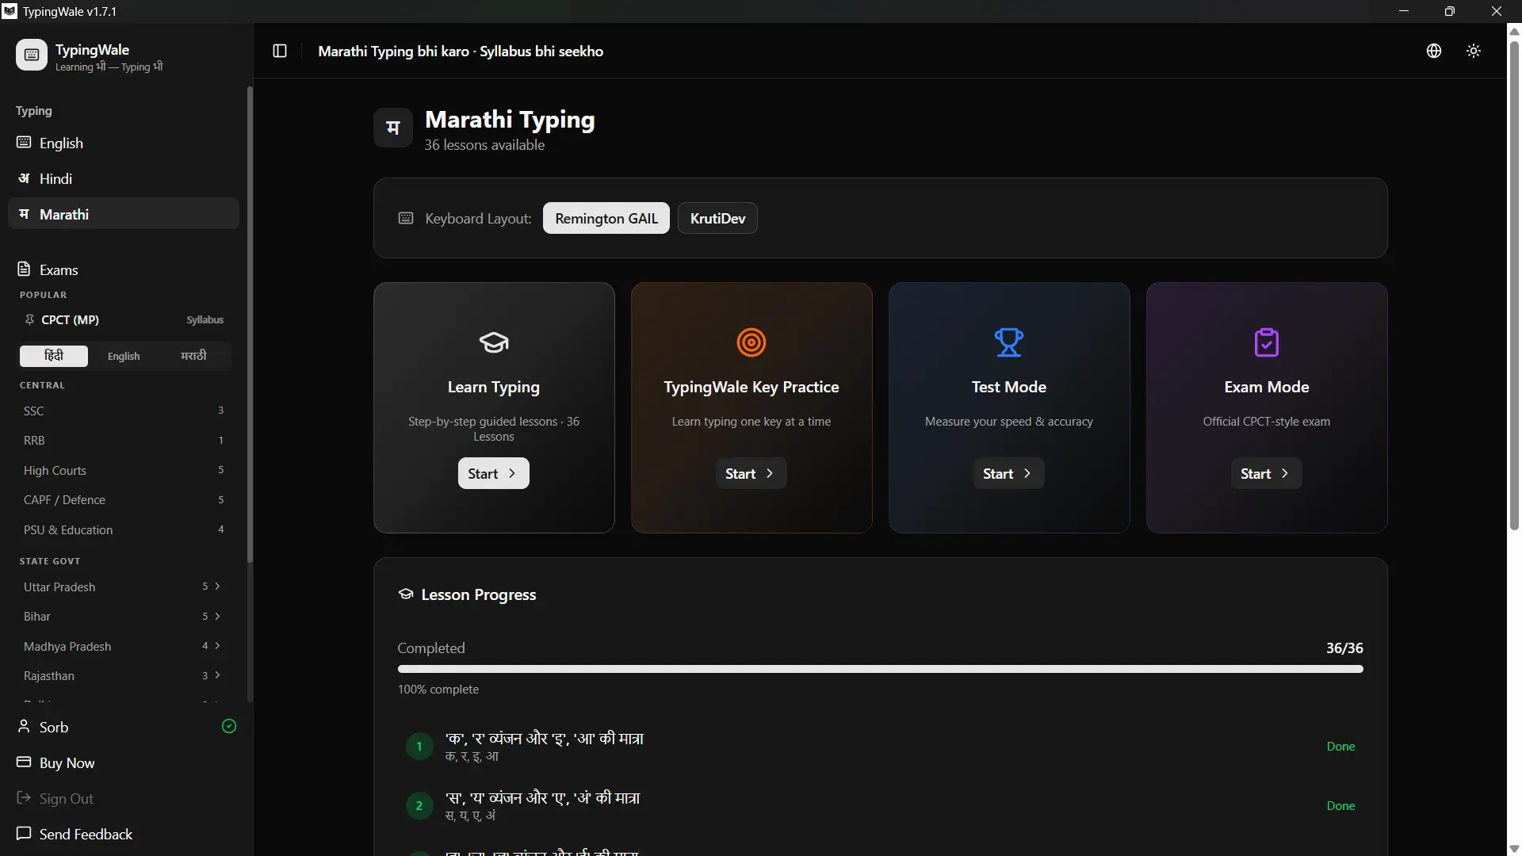Image resolution: width=1522 pixels, height=856 pixels.
Task: Select KrutiDev keyboard layout
Action: click(x=717, y=218)
